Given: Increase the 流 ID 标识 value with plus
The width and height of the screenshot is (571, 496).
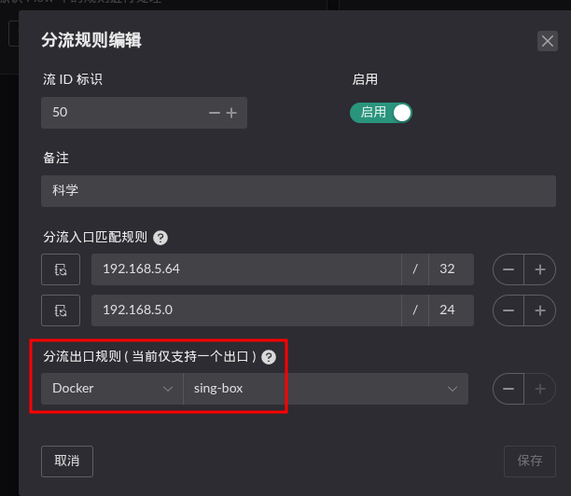Looking at the screenshot, I should click(231, 113).
